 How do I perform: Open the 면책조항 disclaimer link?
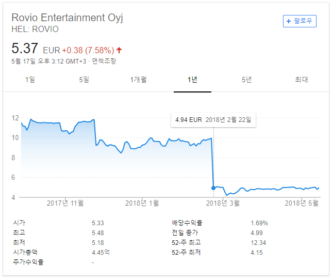[104, 61]
